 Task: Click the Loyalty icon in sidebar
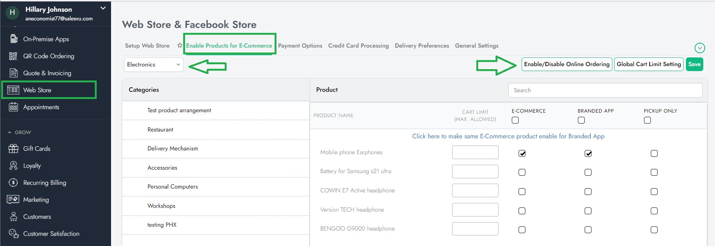[13, 166]
